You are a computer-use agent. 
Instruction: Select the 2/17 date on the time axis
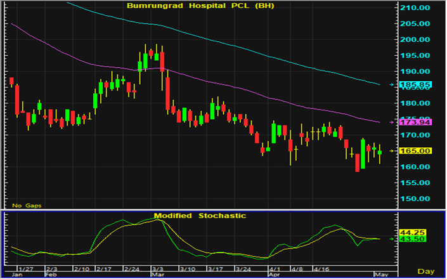coord(103,269)
